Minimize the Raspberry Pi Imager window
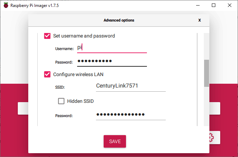 [x=197, y=5]
